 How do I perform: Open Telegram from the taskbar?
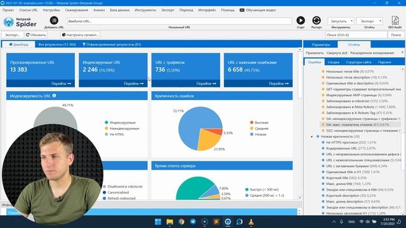click(193, 222)
